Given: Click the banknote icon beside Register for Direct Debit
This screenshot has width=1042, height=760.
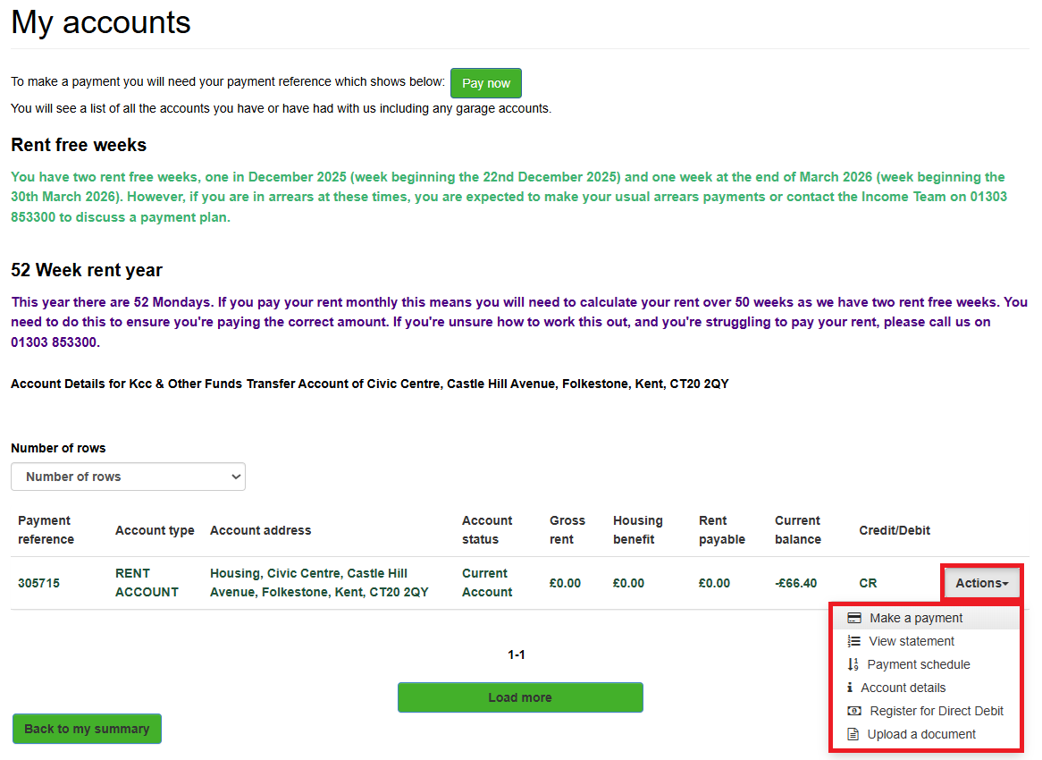Looking at the screenshot, I should click(853, 711).
